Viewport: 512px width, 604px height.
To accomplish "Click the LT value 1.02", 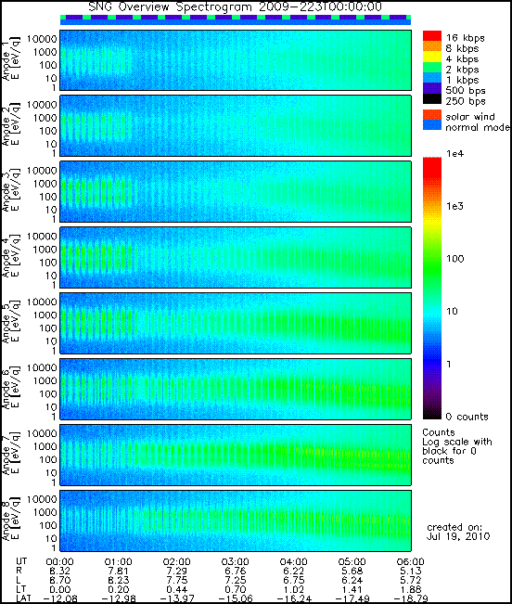I will (294, 590).
